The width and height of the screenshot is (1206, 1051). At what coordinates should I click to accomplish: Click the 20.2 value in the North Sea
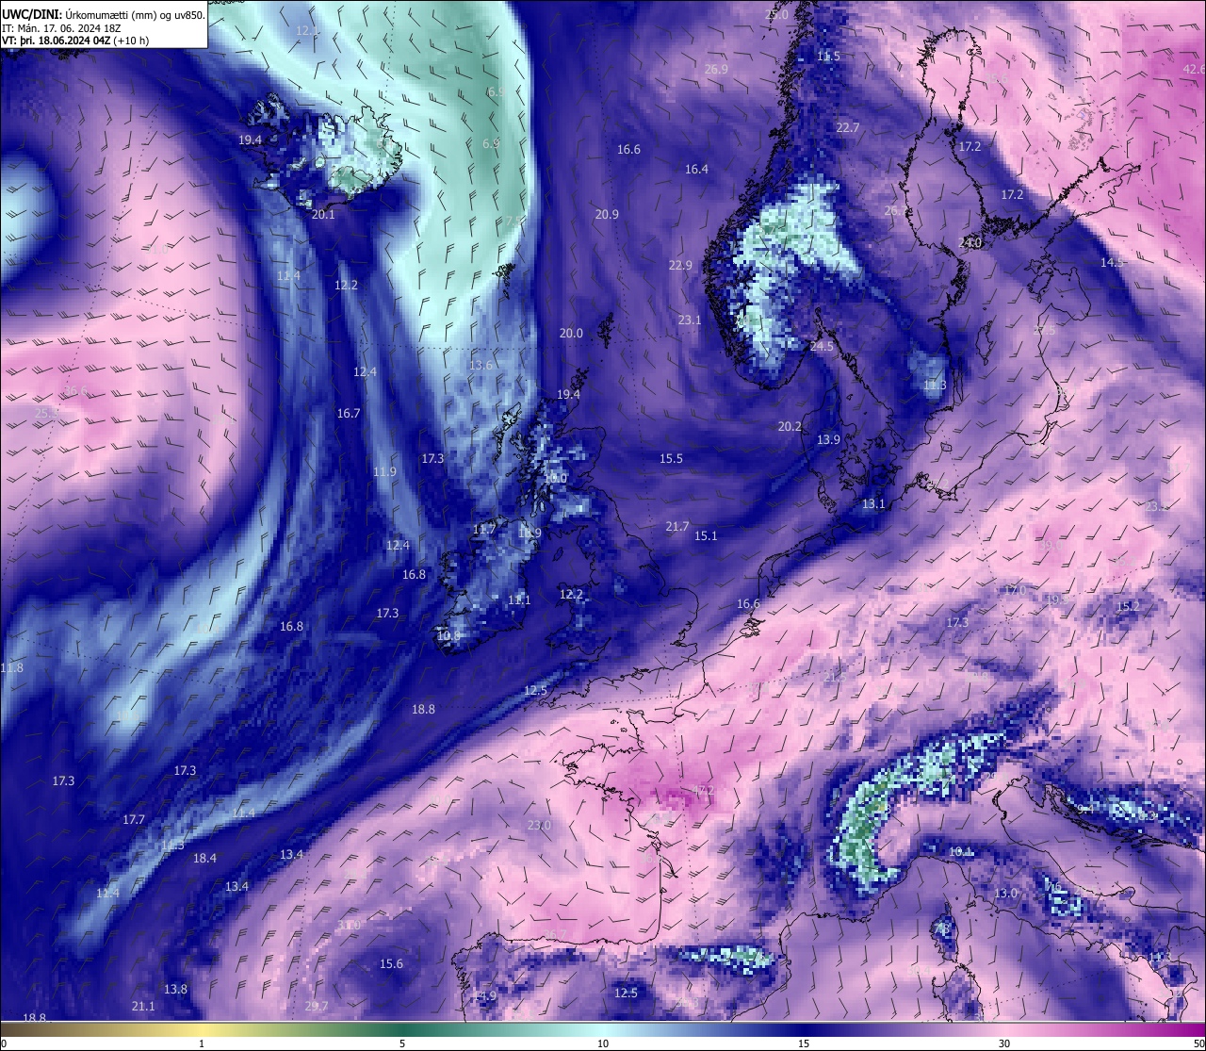(790, 427)
